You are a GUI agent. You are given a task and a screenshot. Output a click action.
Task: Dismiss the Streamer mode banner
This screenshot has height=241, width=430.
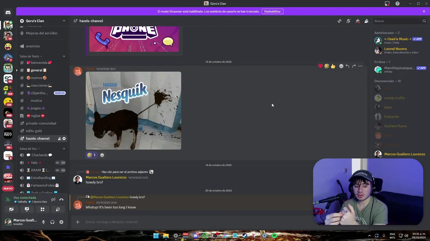pos(424,11)
